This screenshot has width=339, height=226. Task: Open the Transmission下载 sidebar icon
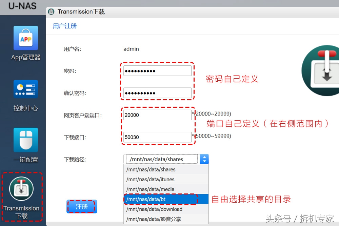tap(21, 189)
